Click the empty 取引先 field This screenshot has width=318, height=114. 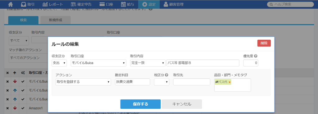pyautogui.click(x=192, y=82)
